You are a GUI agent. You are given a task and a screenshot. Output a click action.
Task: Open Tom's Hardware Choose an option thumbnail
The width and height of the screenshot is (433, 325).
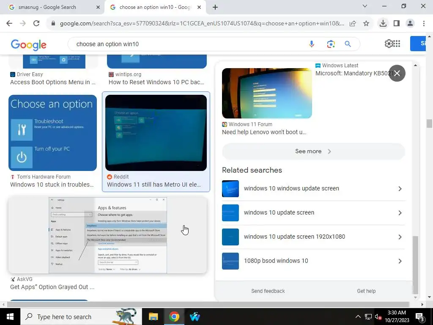click(x=52, y=132)
